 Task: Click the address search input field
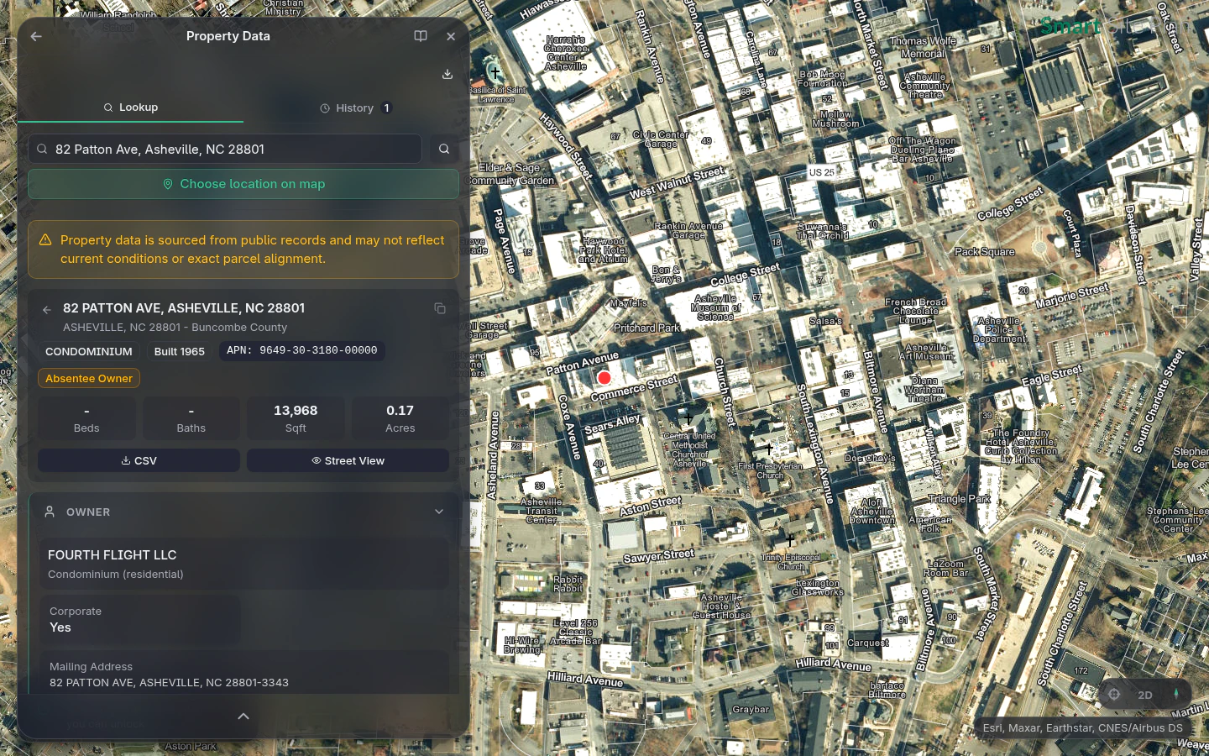point(225,149)
